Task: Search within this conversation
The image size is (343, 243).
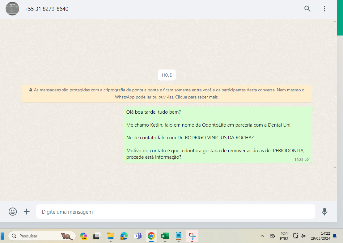Action: (x=307, y=9)
